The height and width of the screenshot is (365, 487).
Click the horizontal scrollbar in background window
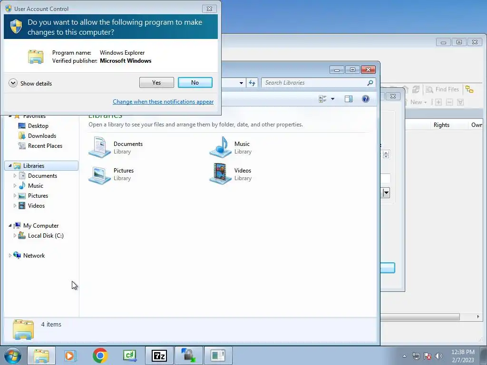pos(420,317)
